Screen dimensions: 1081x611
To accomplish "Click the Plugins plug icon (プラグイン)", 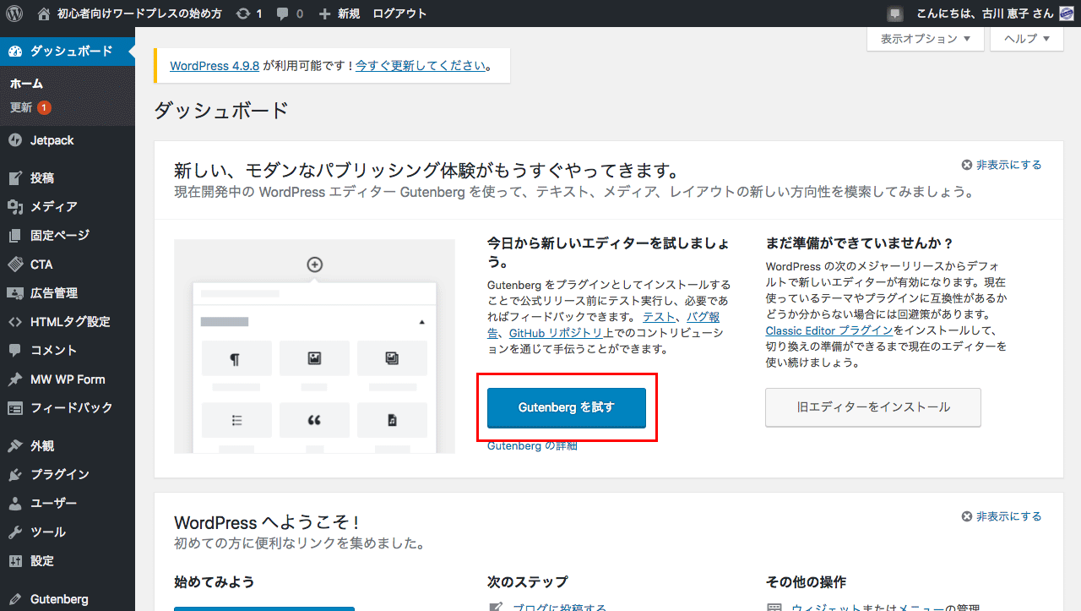I will pos(15,475).
